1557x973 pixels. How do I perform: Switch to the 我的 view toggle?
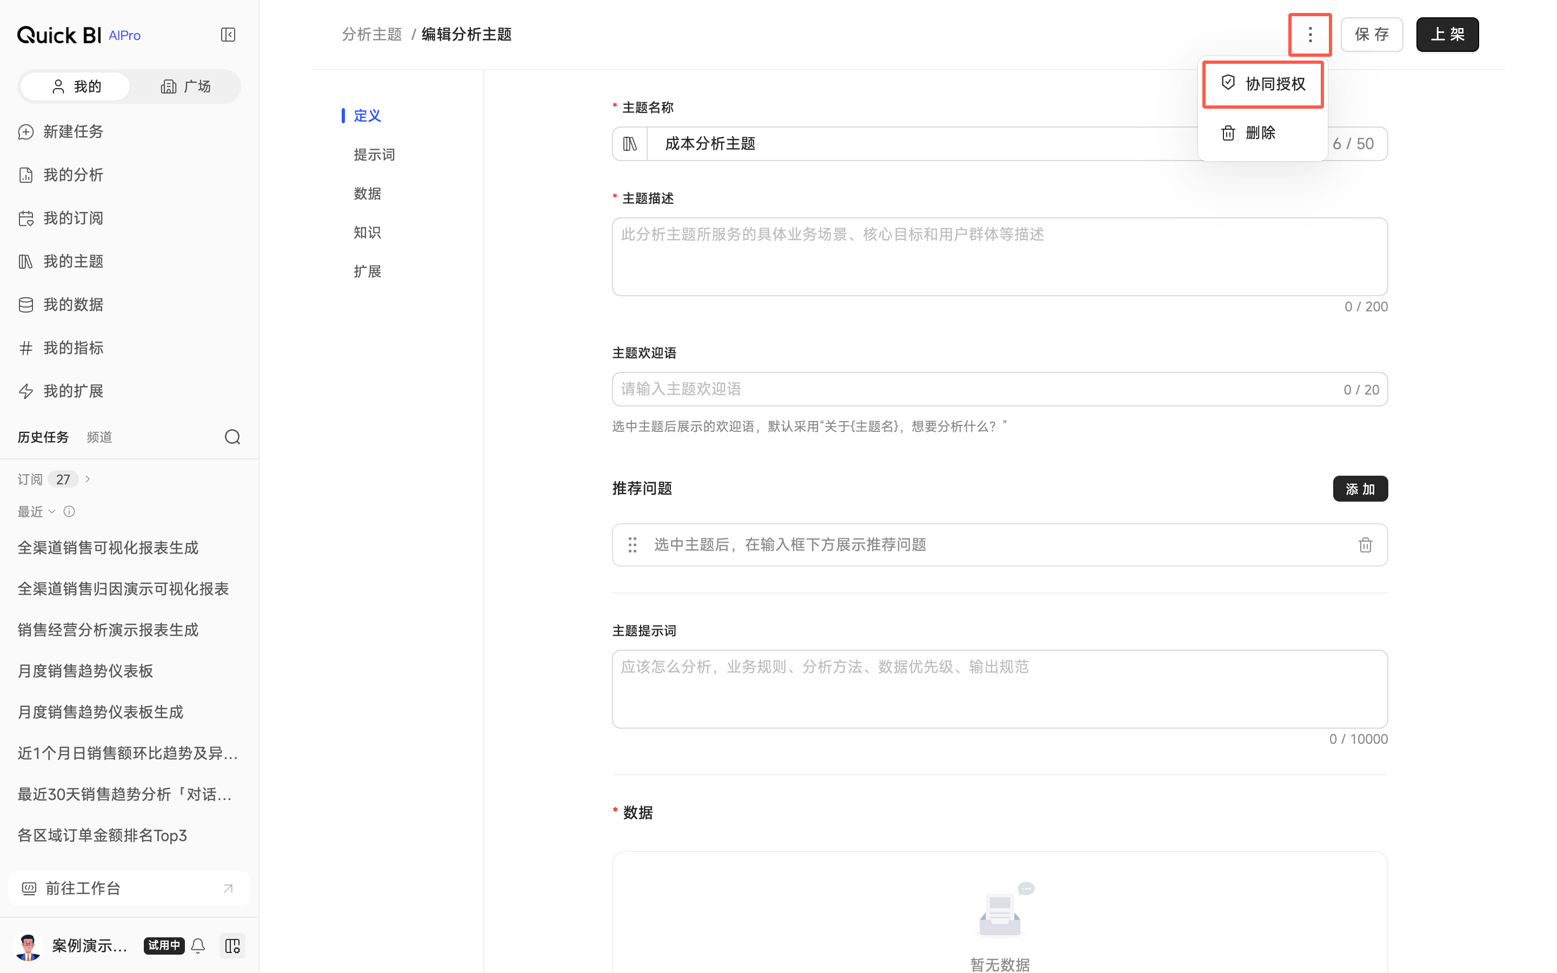point(75,86)
